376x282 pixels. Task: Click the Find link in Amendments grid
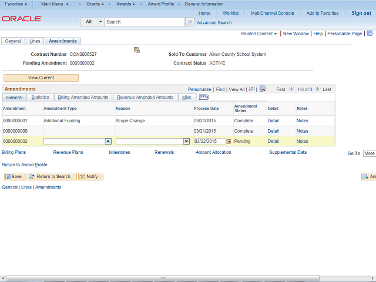(220, 89)
